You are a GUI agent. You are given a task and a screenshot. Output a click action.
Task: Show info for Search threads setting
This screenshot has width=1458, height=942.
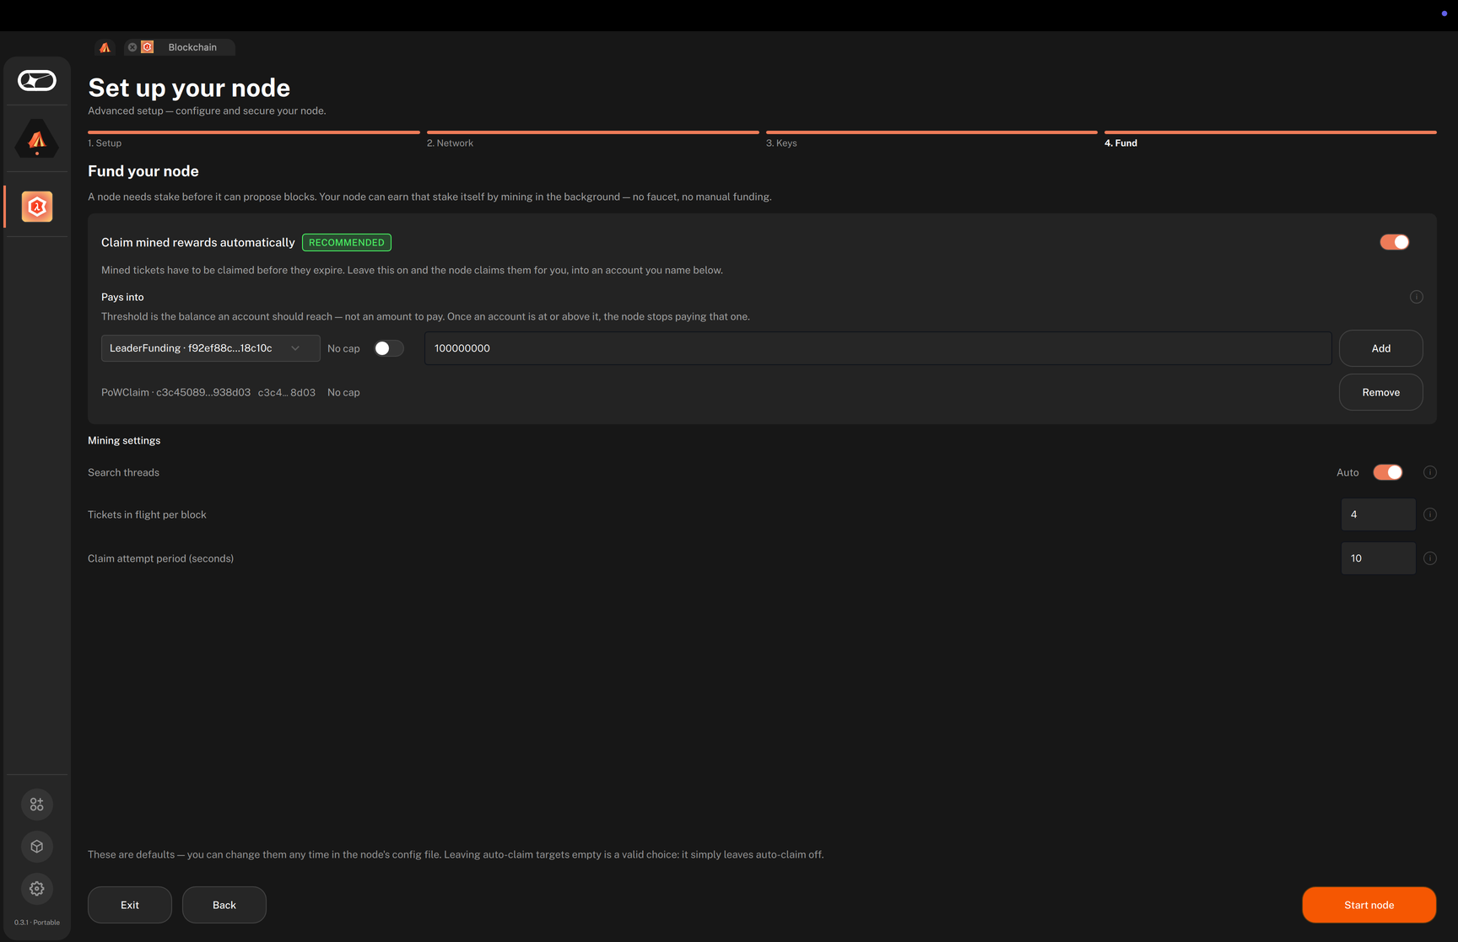pos(1430,472)
